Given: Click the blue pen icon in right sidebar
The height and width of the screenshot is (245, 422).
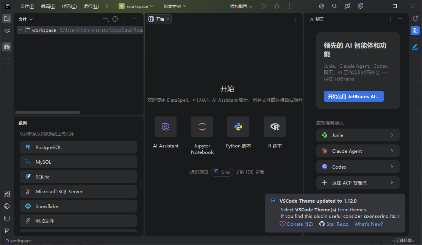Looking at the screenshot, I should click(415, 47).
